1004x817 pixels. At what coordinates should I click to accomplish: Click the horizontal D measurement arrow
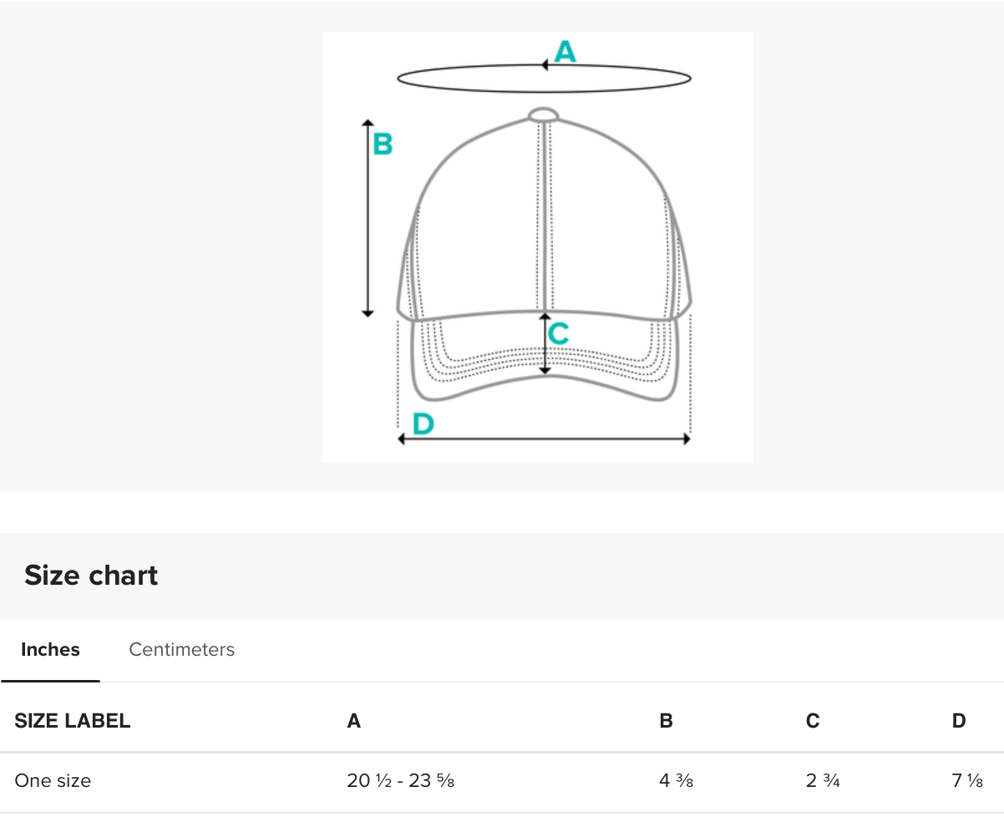544,439
